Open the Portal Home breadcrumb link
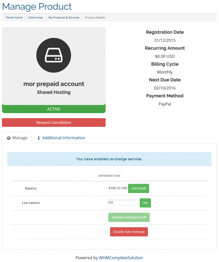 [14, 17]
